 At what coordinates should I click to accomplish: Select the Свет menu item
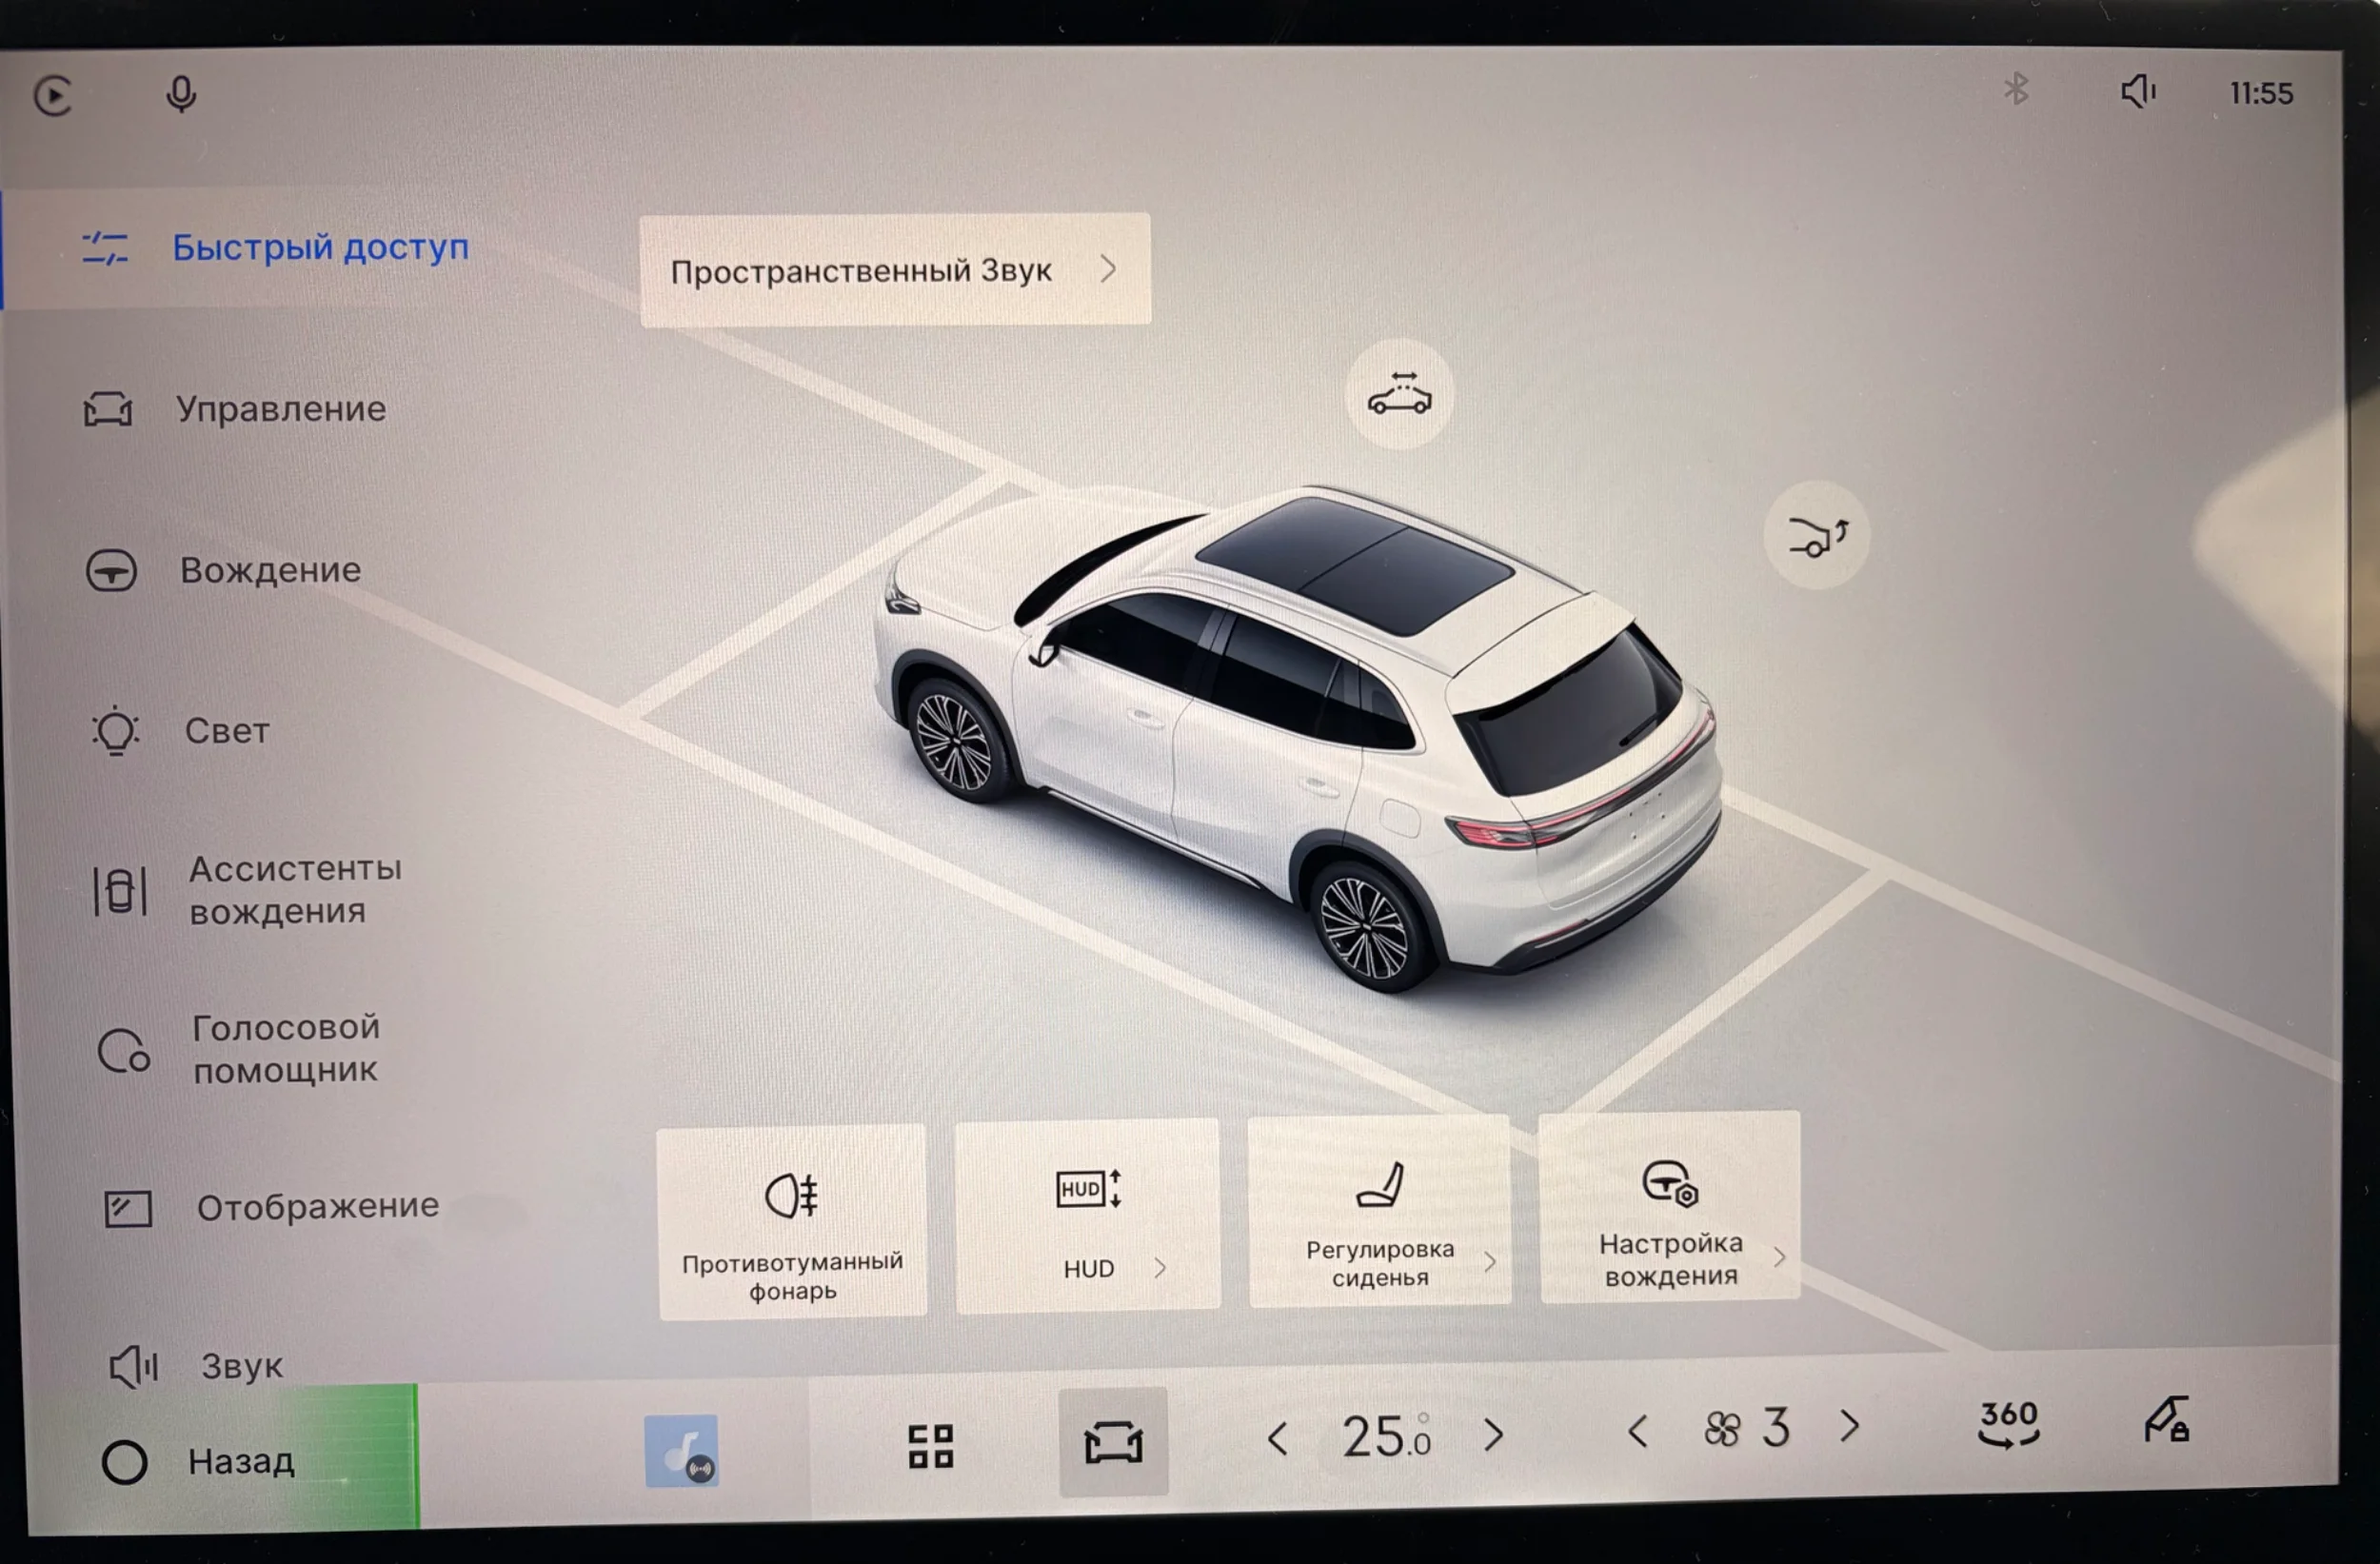click(180, 731)
